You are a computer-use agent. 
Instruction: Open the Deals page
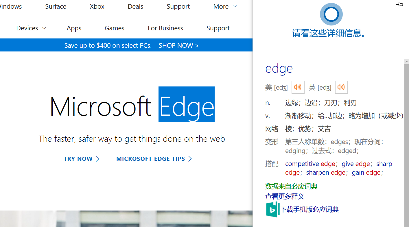[x=135, y=6]
